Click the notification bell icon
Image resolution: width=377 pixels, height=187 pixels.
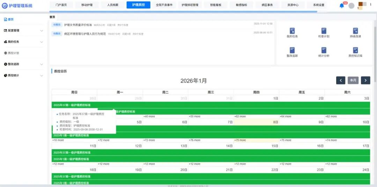[342, 6]
